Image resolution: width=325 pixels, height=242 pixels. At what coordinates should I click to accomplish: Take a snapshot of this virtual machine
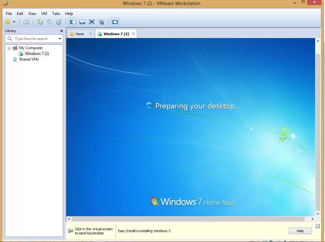point(40,22)
